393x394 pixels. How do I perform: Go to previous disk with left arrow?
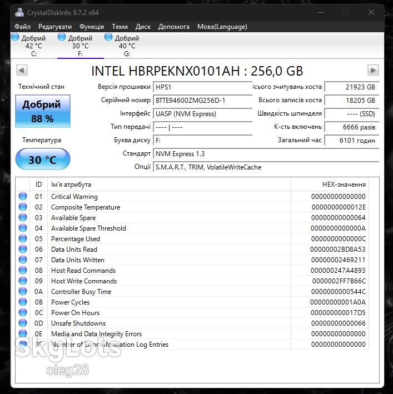pyautogui.click(x=22, y=71)
